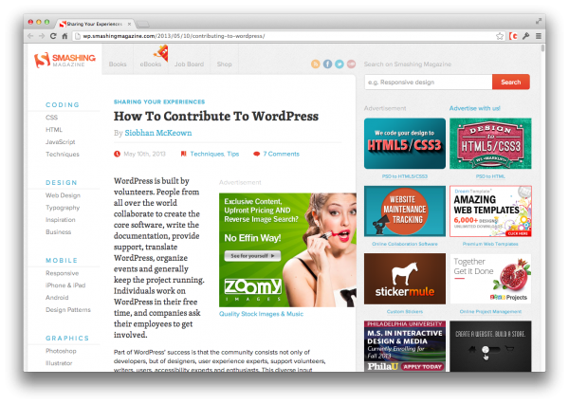This screenshot has width=569, height=404.
Task: Open author Siobhan McKeown link
Action: 158,133
